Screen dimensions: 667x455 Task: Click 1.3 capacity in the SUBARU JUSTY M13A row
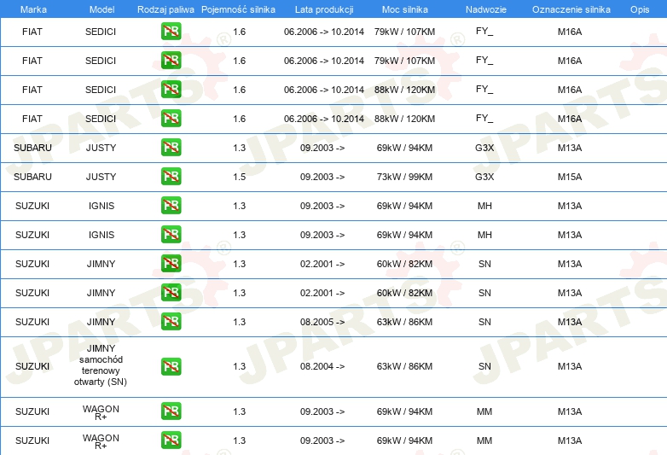[239, 148]
